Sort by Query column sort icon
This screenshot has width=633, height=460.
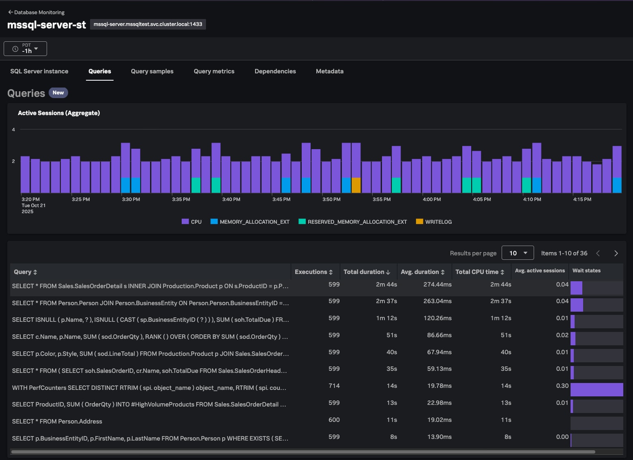coord(35,272)
